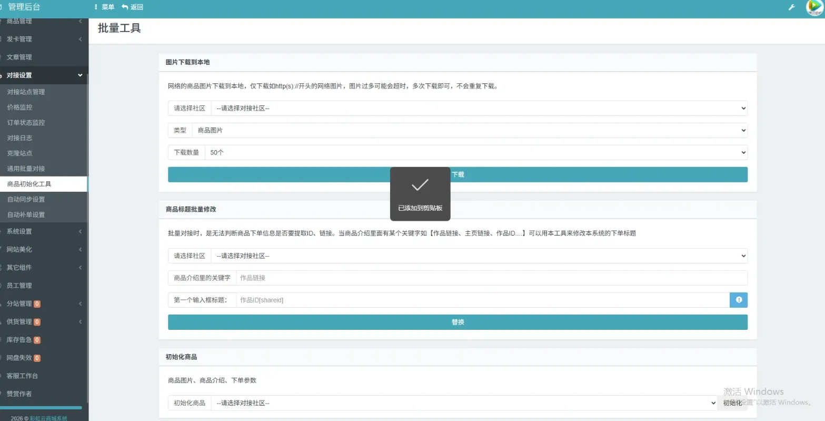Click the orange badge next to 网盘失效
This screenshot has height=421, width=825.
(x=37, y=358)
